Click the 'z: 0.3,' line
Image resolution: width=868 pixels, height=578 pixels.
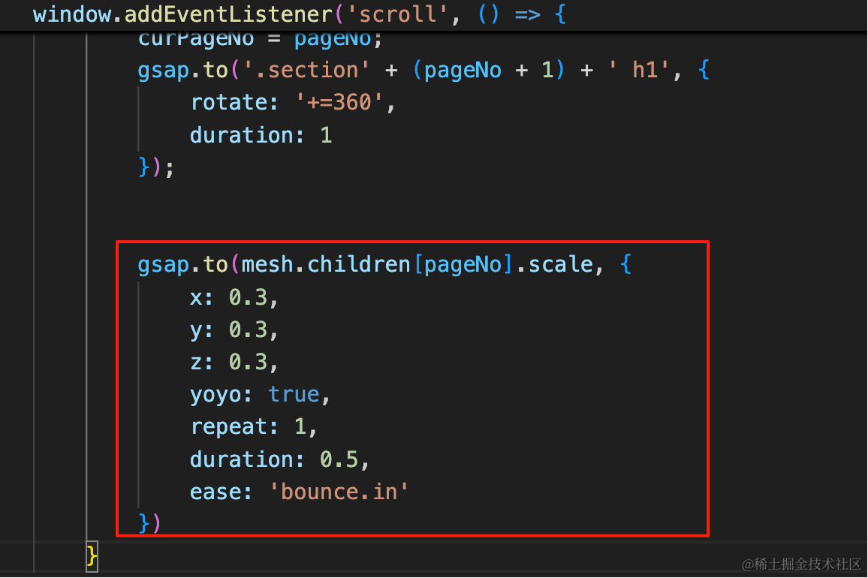tap(234, 362)
